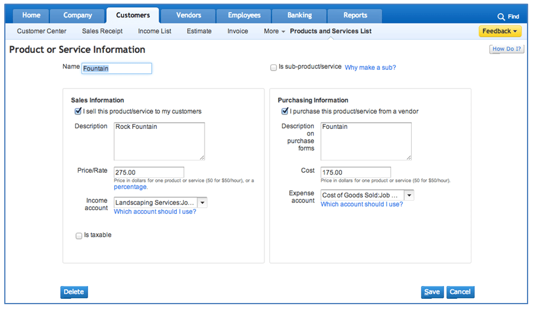The image size is (533, 309).
Task: Open the Employees tab
Action: point(244,15)
